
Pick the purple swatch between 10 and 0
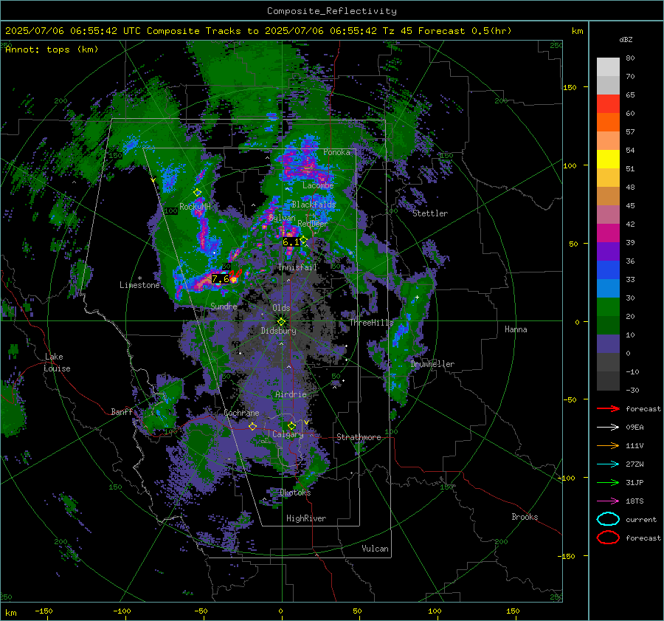pyautogui.click(x=608, y=344)
